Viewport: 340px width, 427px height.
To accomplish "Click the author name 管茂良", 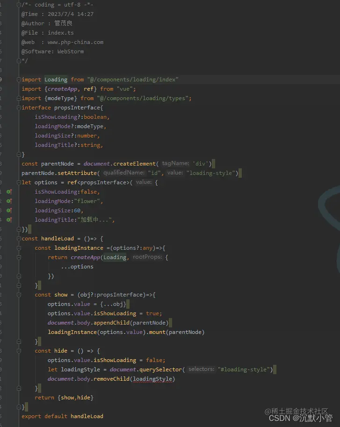I will point(64,23).
